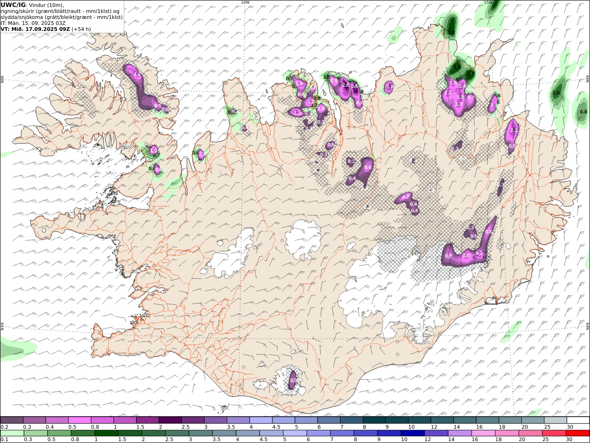Click the bottom-row swatch between 3.5 and 4

[x=224, y=433]
